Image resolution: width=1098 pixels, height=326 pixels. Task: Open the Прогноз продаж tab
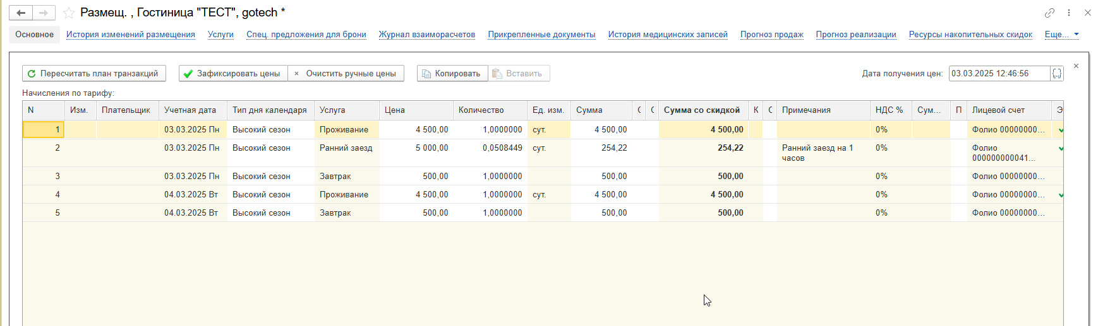pyautogui.click(x=772, y=35)
